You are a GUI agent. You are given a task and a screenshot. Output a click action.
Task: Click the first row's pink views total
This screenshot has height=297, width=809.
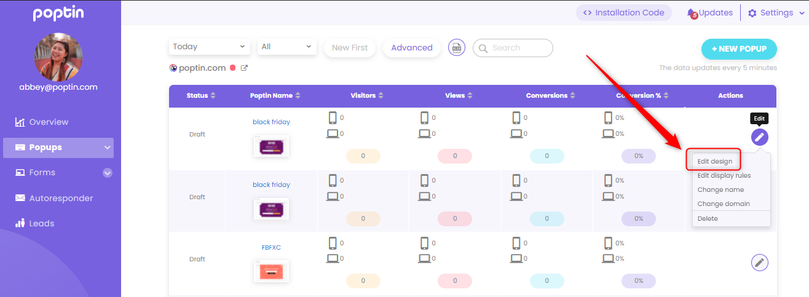click(x=455, y=156)
